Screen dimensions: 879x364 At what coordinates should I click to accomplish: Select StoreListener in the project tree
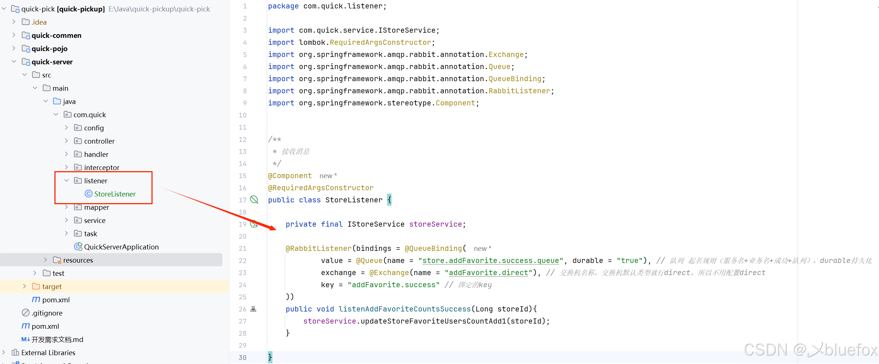point(115,194)
